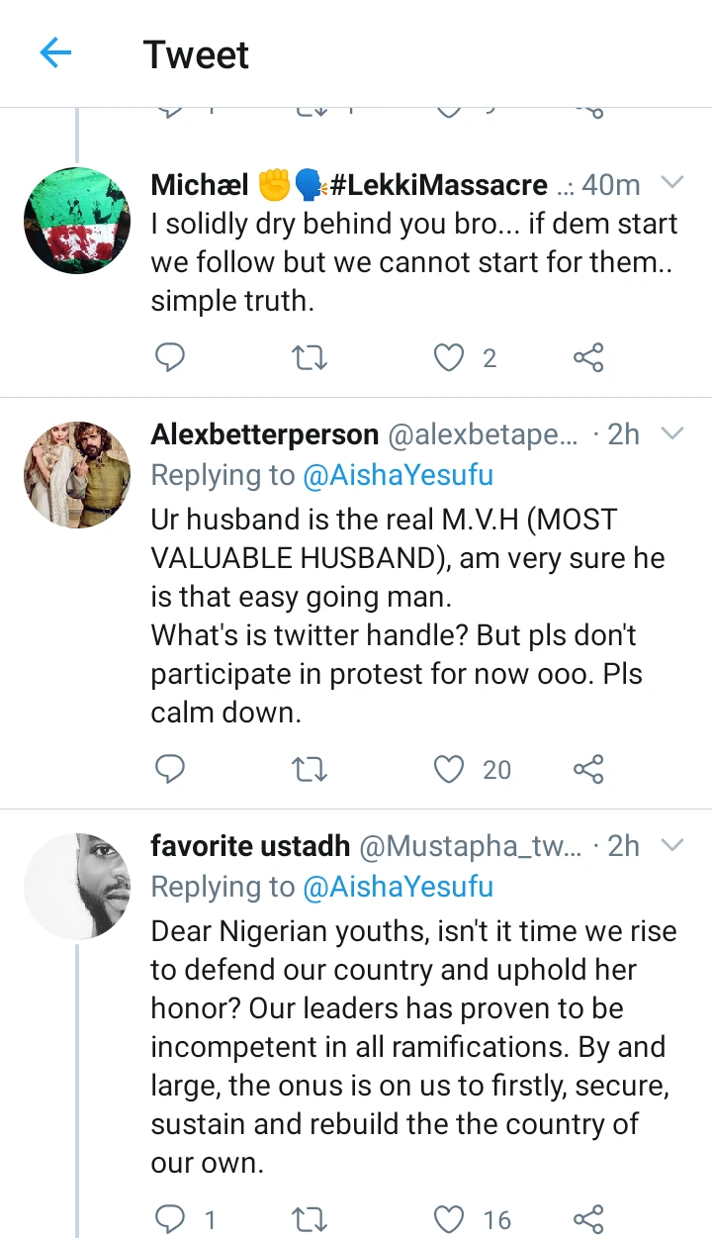Expand options menu on Alexbetterperson's tweet
Viewport: 712px width, 1238px height.
coord(671,433)
